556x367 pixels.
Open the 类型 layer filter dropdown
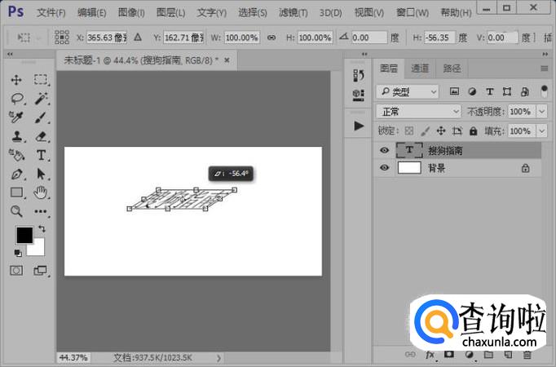pyautogui.click(x=408, y=91)
